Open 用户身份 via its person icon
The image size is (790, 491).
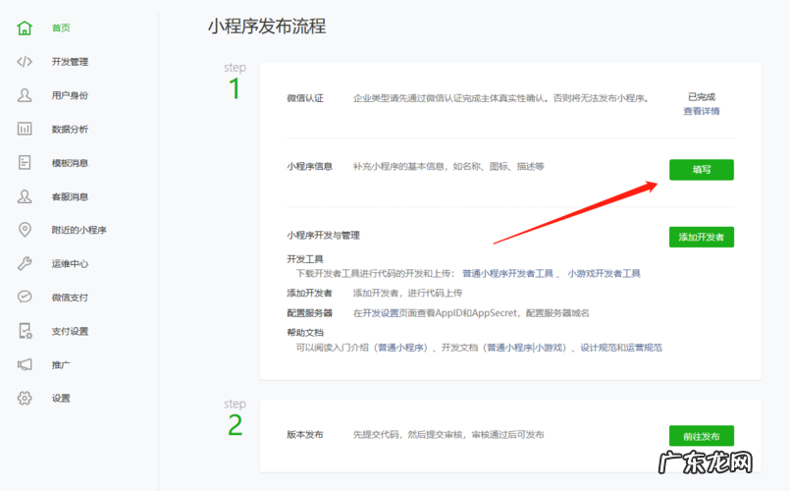pos(25,95)
